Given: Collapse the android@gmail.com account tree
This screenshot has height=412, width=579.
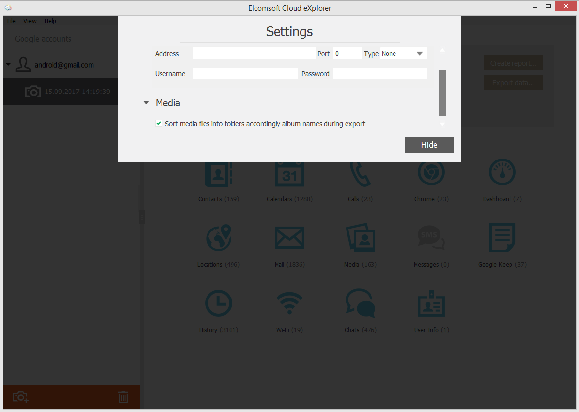Looking at the screenshot, I should point(8,65).
